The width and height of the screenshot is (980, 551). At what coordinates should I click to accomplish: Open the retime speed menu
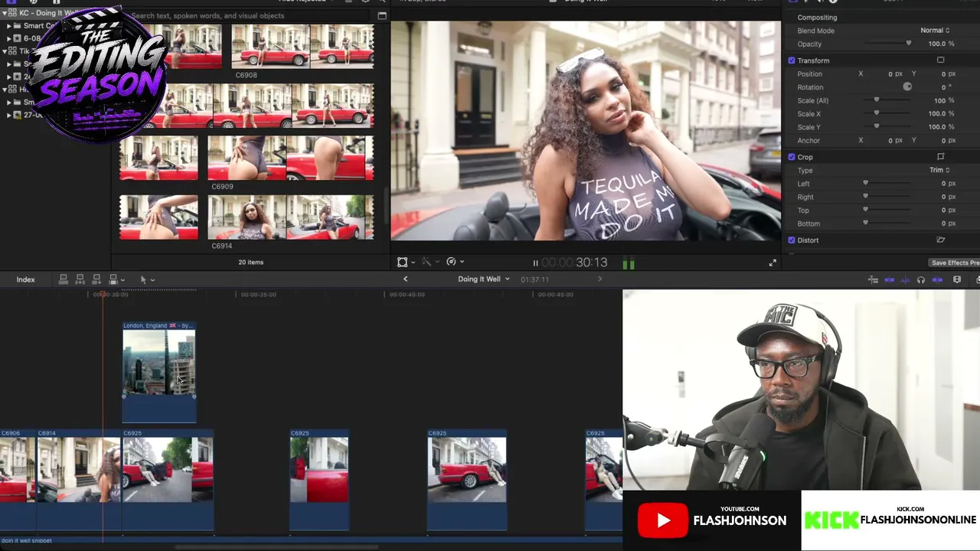(x=455, y=262)
